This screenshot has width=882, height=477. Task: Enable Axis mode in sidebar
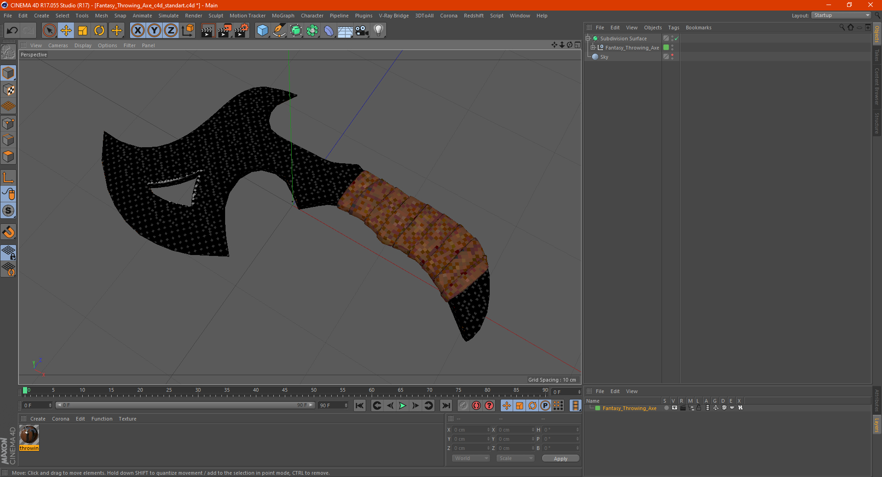tap(8, 177)
